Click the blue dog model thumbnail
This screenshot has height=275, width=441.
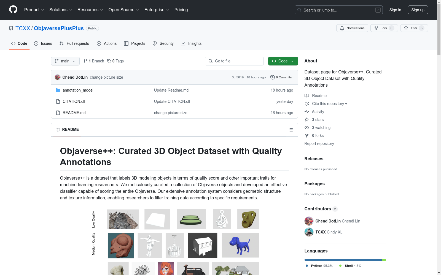[240, 245]
